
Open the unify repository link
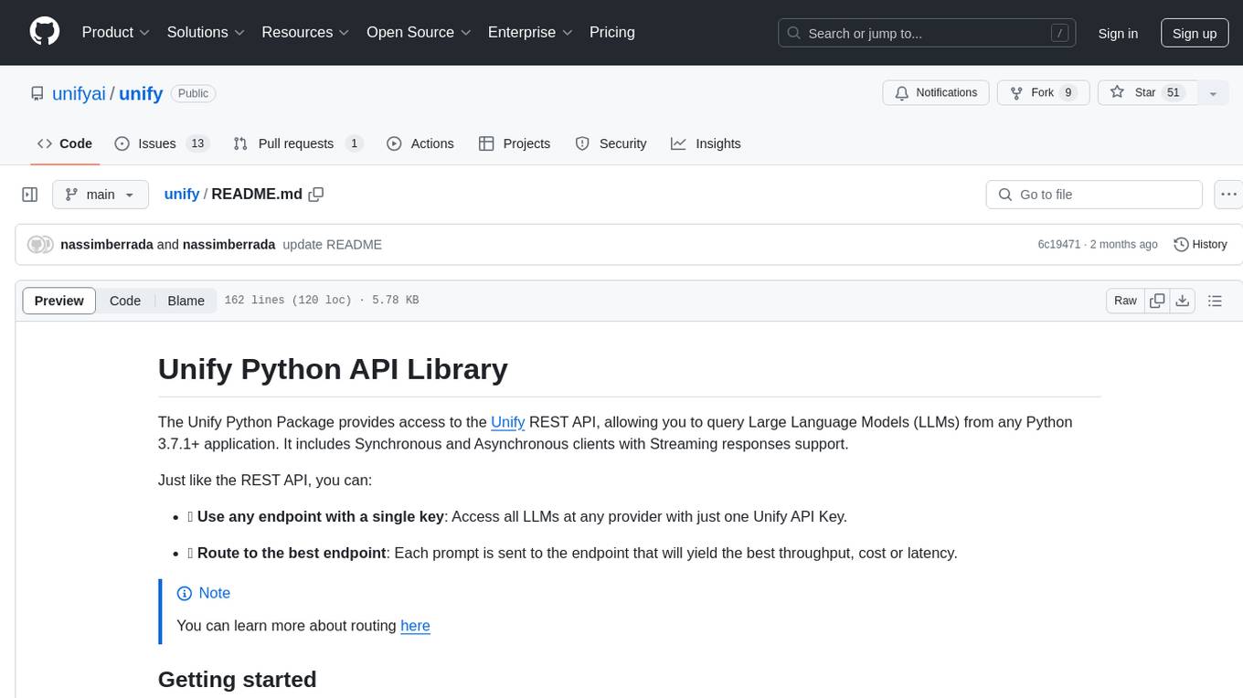click(x=141, y=93)
